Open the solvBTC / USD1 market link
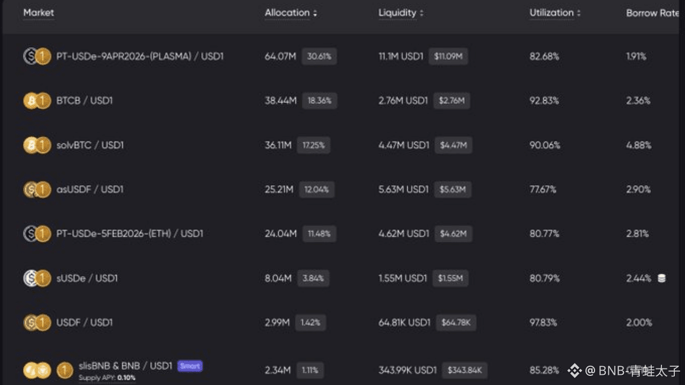The image size is (685, 385). click(90, 145)
